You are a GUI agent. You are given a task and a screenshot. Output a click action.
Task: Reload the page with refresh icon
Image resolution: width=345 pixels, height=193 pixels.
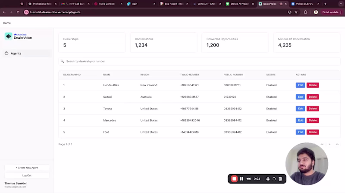[18, 12]
